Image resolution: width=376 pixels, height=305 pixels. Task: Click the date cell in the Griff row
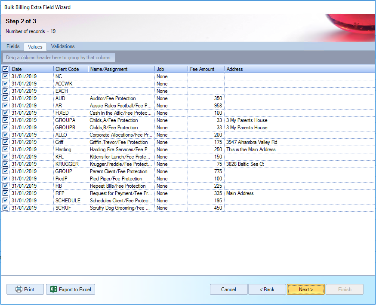click(x=32, y=142)
